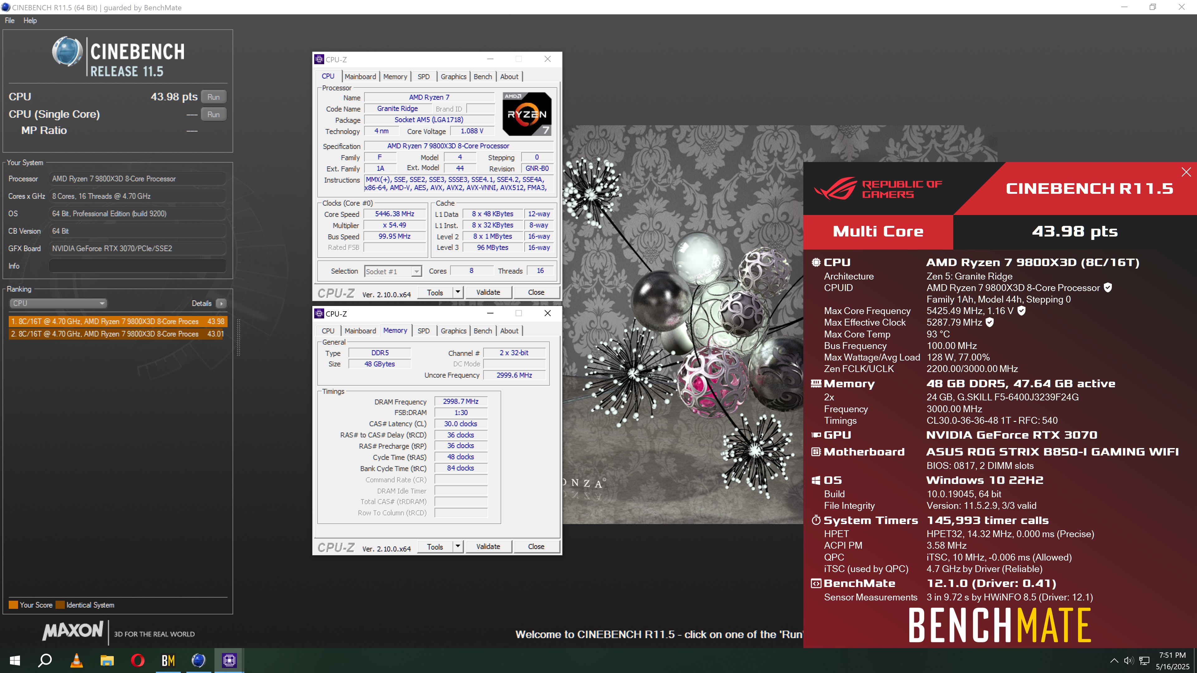Run the CPU Single Core benchmark
Screen dimensions: 1197x673
tap(214, 114)
